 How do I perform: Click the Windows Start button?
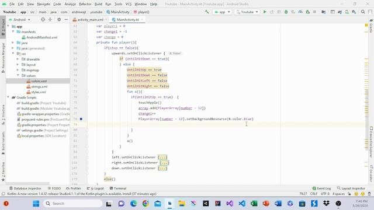point(36,204)
